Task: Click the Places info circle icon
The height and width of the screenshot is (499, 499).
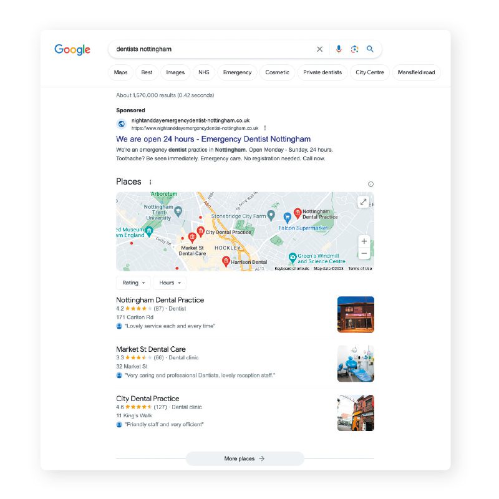Action: (371, 184)
